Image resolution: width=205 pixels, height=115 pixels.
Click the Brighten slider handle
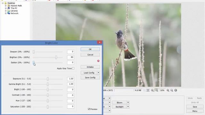(56, 57)
